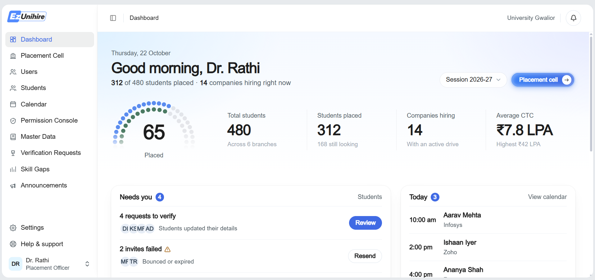Click the Companies hiring 14 stat

(x=432, y=130)
